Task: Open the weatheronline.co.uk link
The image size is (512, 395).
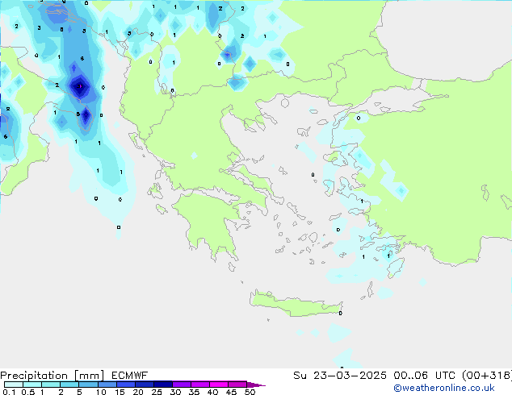Action: point(444,388)
